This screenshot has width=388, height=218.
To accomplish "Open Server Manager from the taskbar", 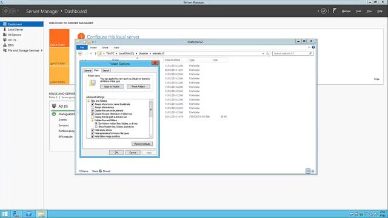I will coord(16,214).
